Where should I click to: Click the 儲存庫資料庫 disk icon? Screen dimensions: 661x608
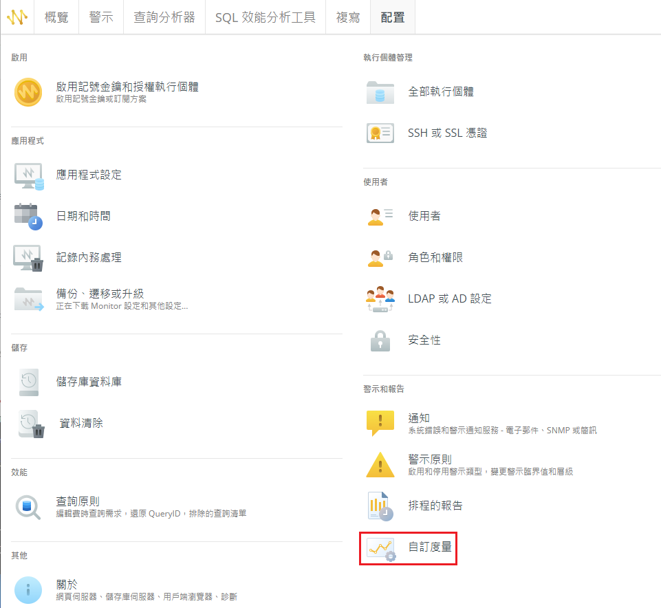(x=28, y=382)
